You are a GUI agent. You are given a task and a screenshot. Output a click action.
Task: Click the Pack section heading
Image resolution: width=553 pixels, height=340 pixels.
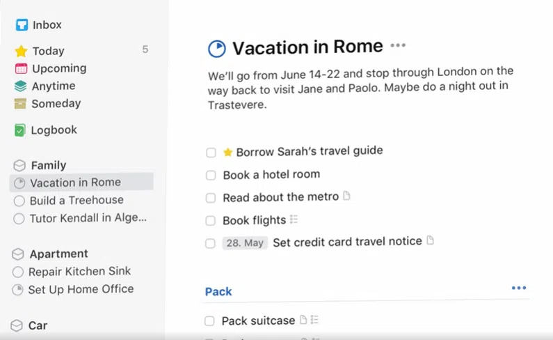point(218,292)
